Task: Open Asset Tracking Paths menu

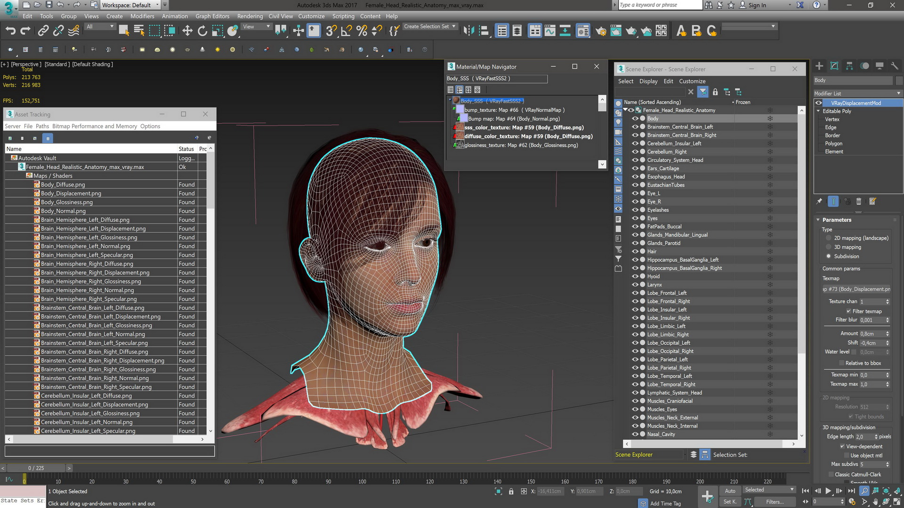Action: 42,126
